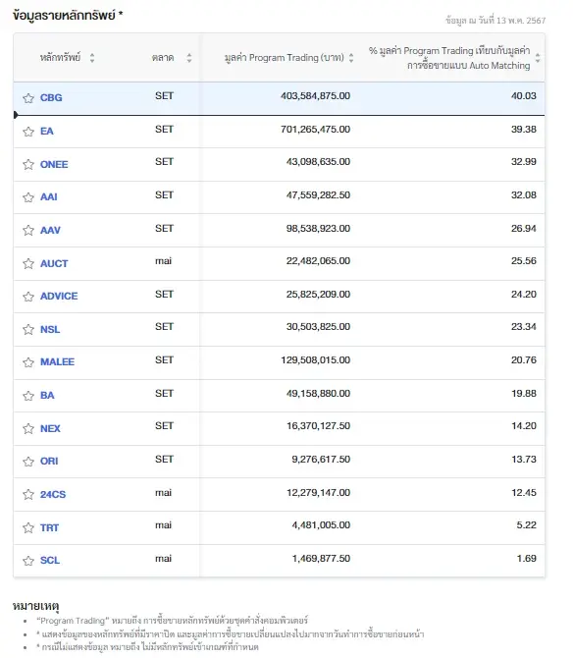This screenshot has width=573, height=658.
Task: Favorite 24CS using its star icon
Action: point(28,495)
